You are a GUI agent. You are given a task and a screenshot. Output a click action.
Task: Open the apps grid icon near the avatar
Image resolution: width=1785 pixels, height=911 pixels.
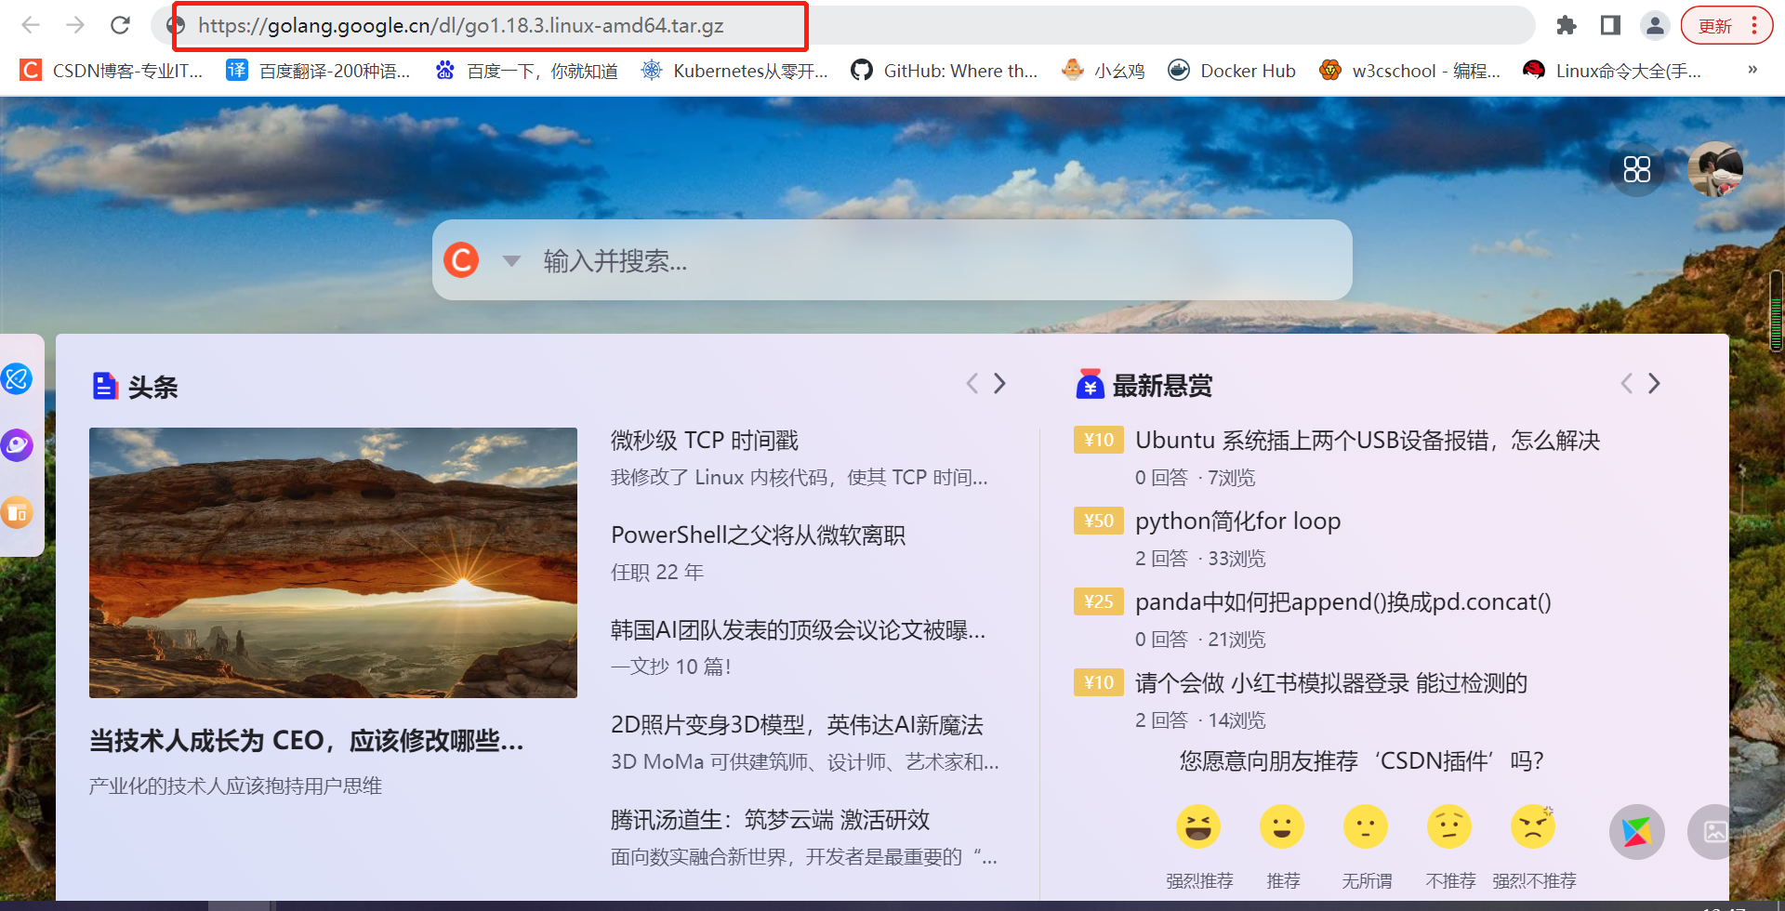tap(1637, 169)
